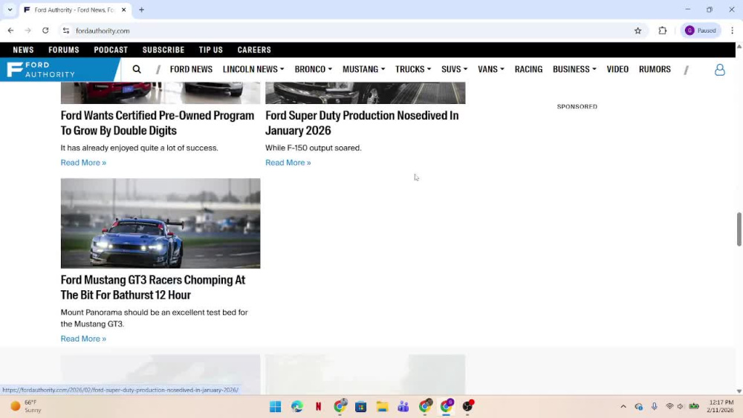
Task: Click the page's vertical scrollbar thumb
Action: (x=739, y=229)
